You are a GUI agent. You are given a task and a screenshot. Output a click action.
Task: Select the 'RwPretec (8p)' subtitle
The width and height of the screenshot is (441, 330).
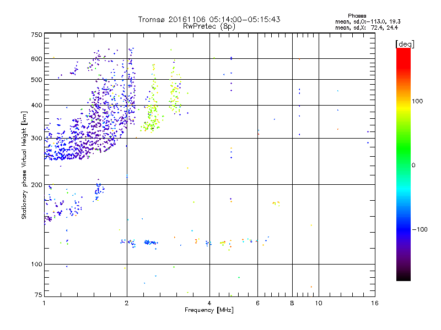pos(209,26)
